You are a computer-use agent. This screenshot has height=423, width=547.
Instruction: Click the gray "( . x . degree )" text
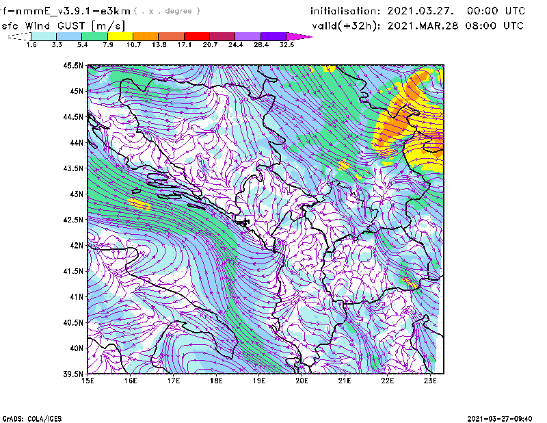click(167, 11)
